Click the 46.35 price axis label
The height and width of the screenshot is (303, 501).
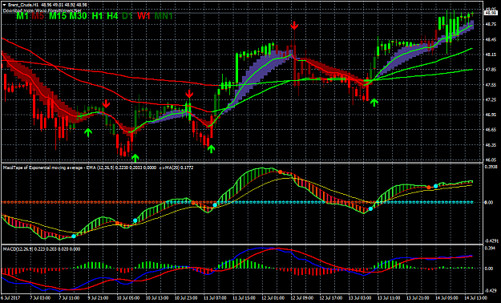click(x=490, y=145)
